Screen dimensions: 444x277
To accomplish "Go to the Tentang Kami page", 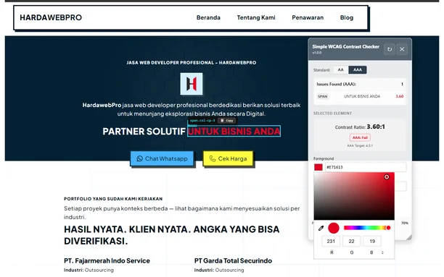I will [x=256, y=17].
